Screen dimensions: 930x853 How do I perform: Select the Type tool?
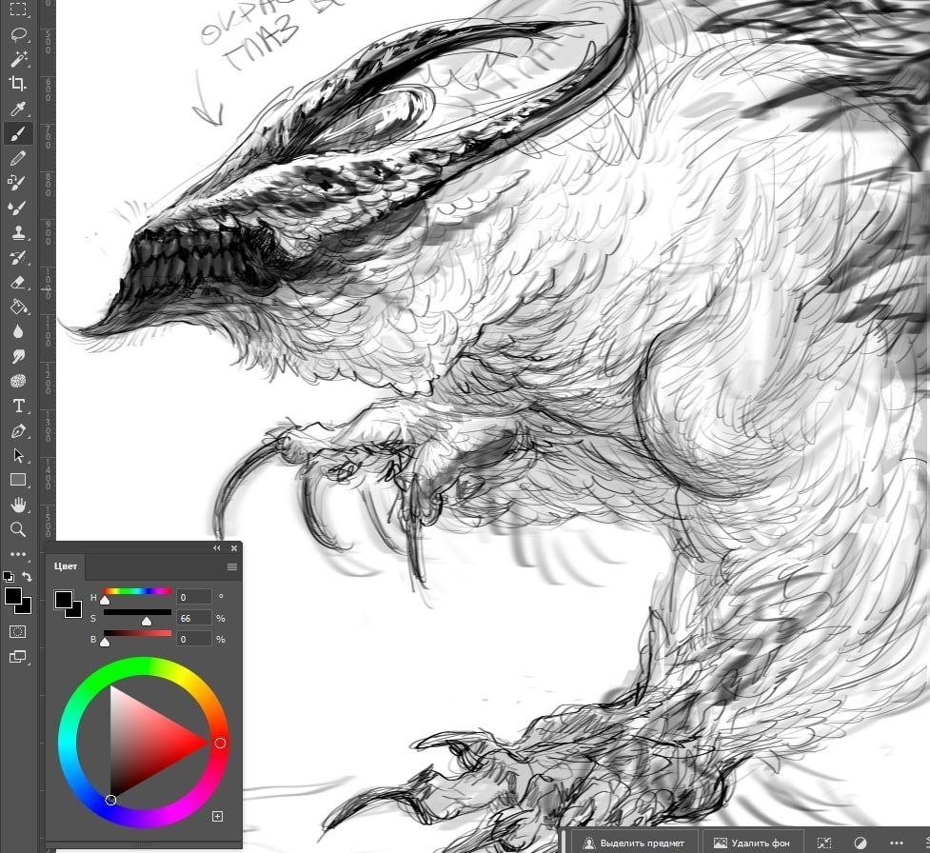coord(18,406)
